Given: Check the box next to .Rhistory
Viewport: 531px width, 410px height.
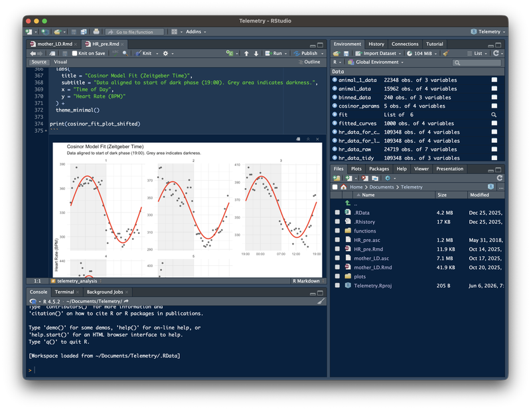Looking at the screenshot, I should [x=337, y=221].
